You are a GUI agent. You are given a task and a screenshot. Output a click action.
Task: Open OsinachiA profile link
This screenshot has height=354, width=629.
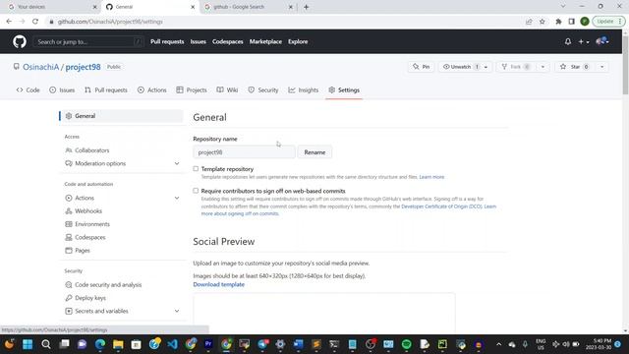(40, 67)
